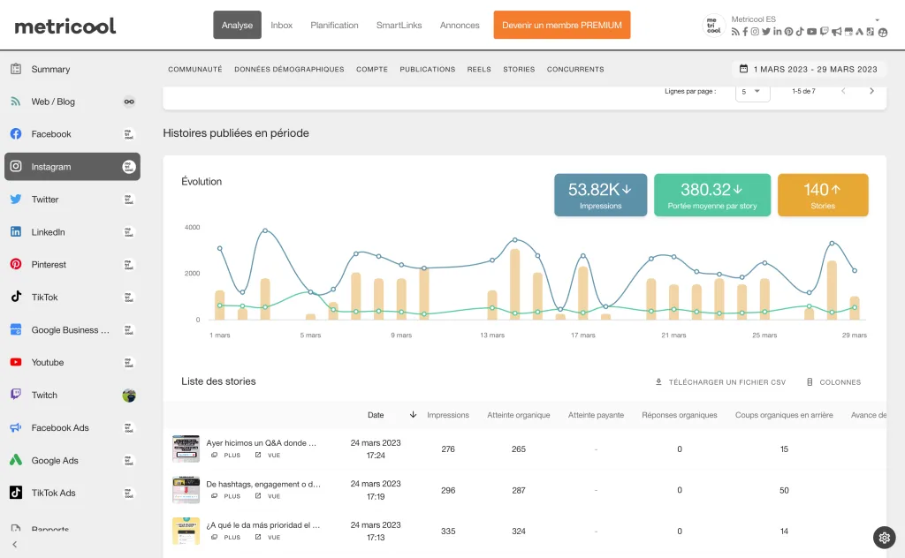Viewport: 905px width, 558px height.
Task: Switch to the Planification tab
Action: [x=334, y=26]
